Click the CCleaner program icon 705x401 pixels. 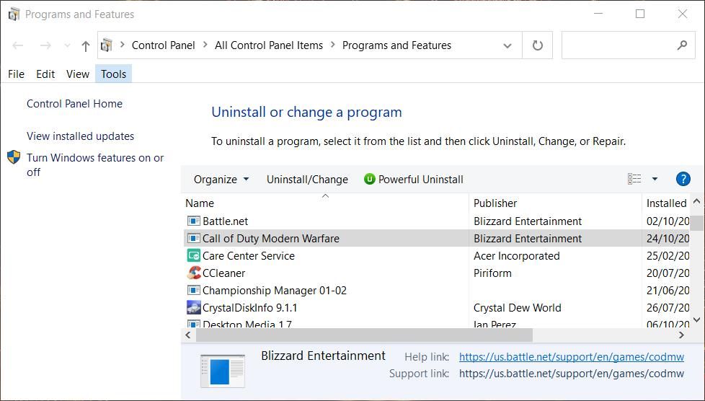click(x=194, y=273)
